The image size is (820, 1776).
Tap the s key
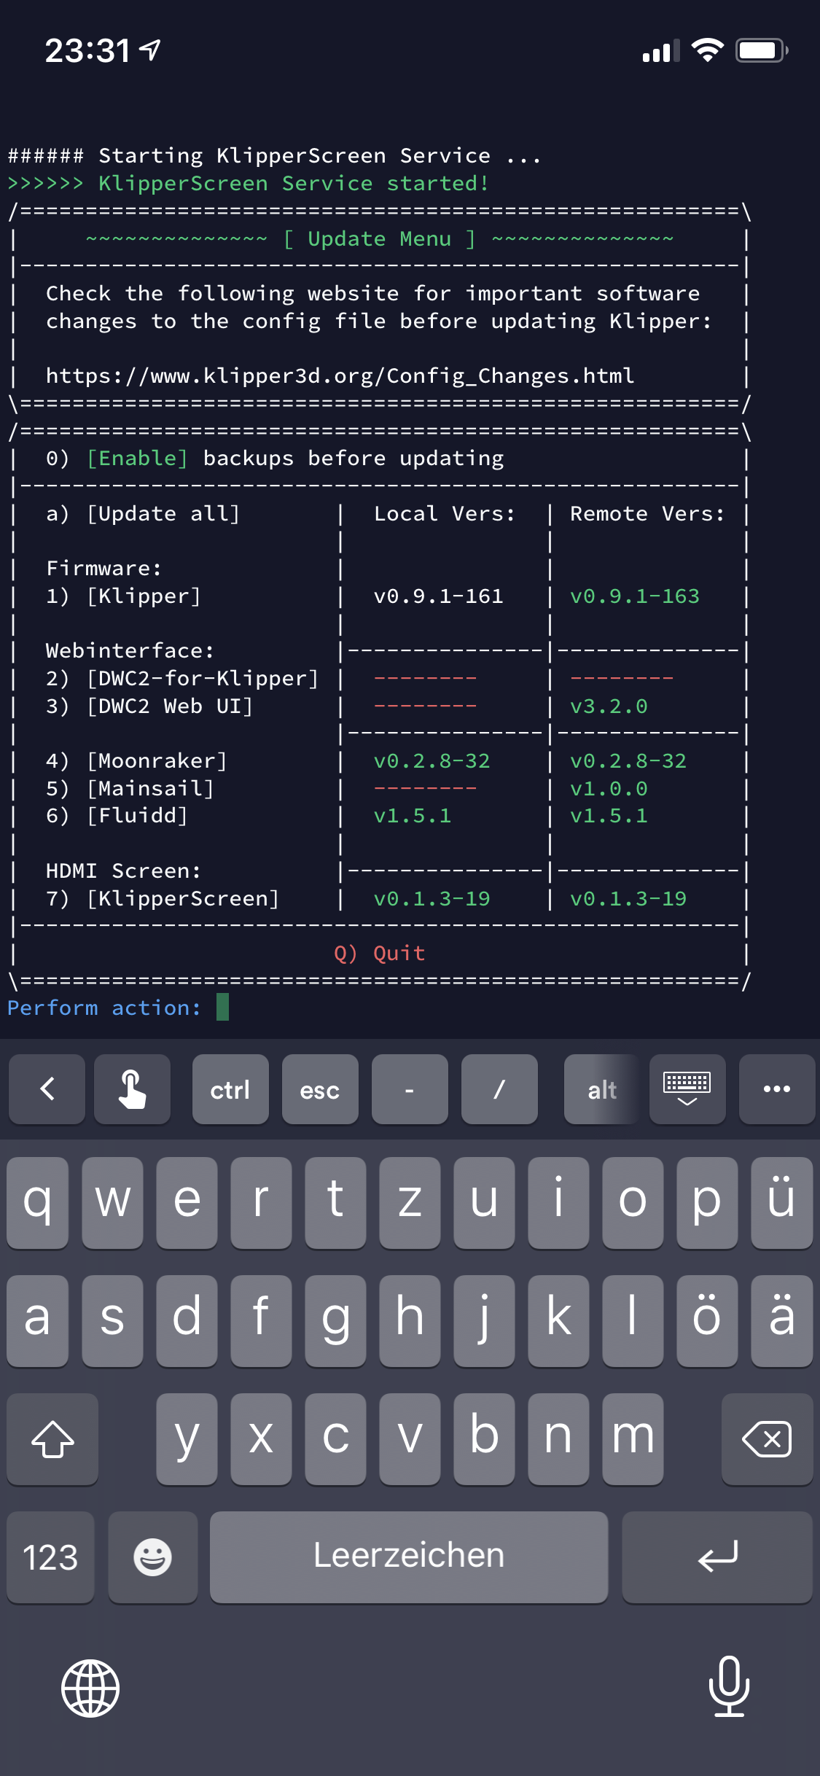click(x=112, y=1321)
